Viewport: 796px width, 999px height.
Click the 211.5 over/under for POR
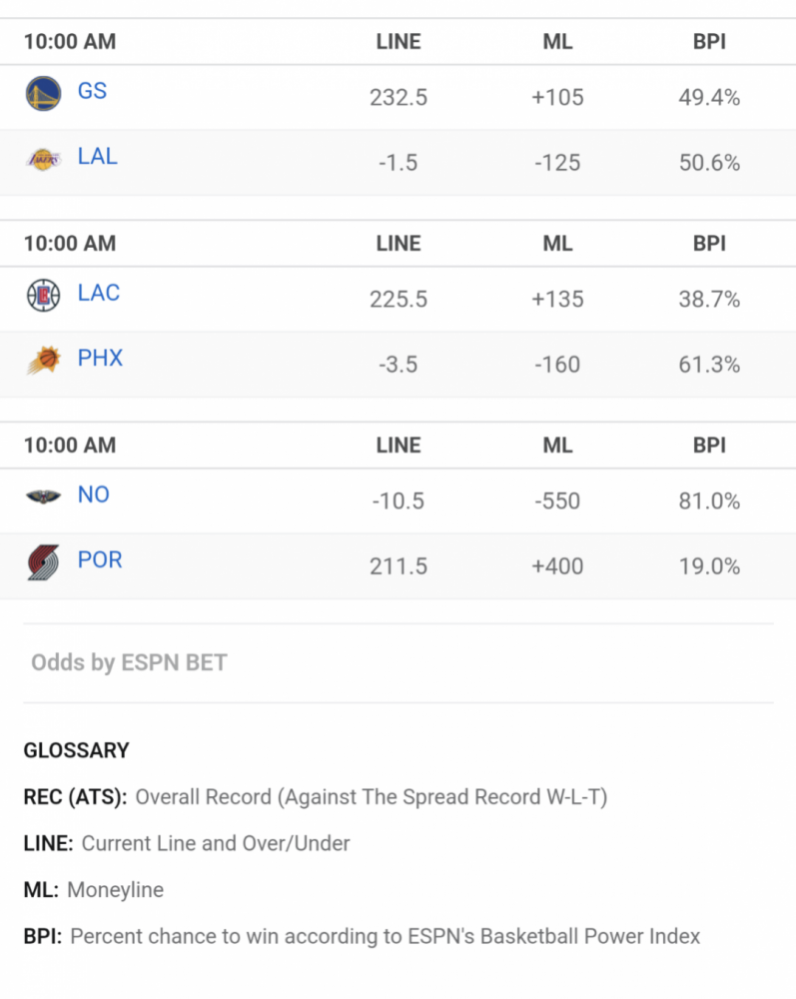398,566
